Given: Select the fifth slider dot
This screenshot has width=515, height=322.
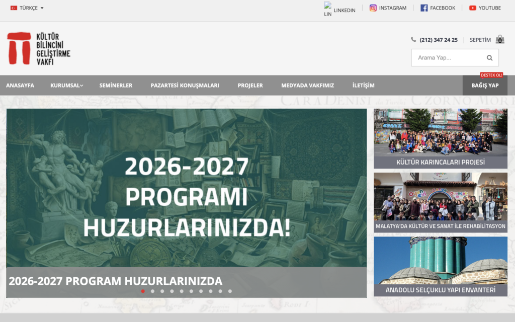Looking at the screenshot, I should tap(182, 291).
